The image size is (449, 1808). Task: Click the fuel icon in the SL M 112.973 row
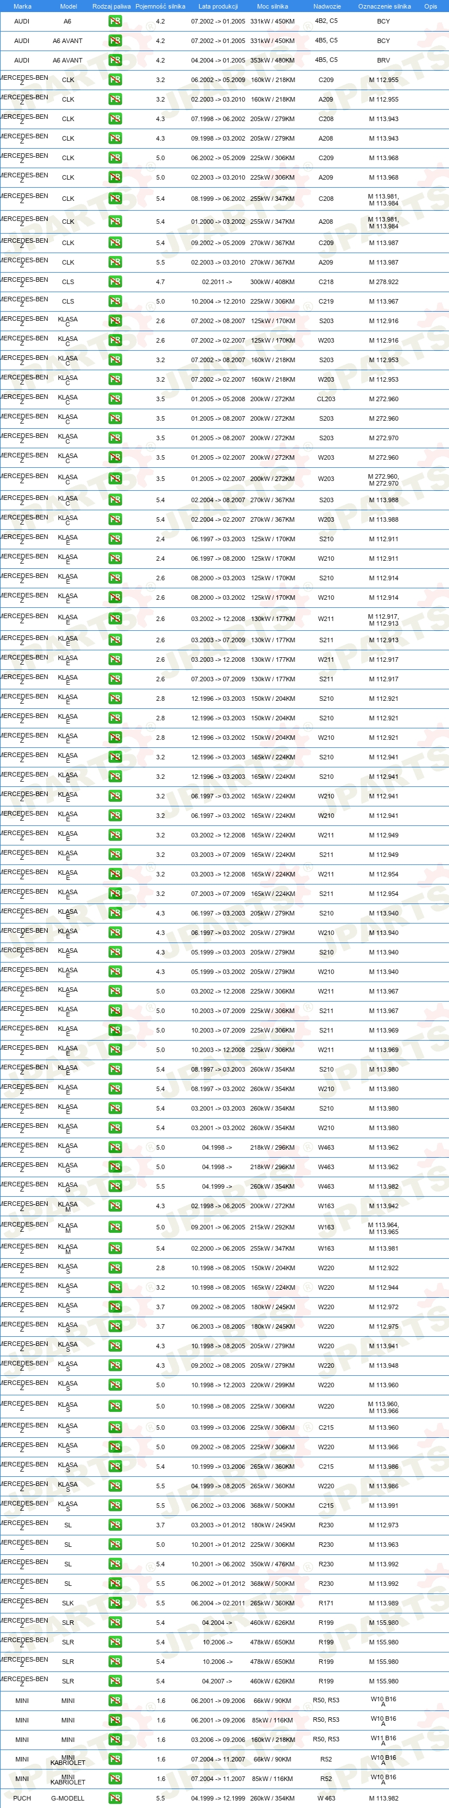115,1525
